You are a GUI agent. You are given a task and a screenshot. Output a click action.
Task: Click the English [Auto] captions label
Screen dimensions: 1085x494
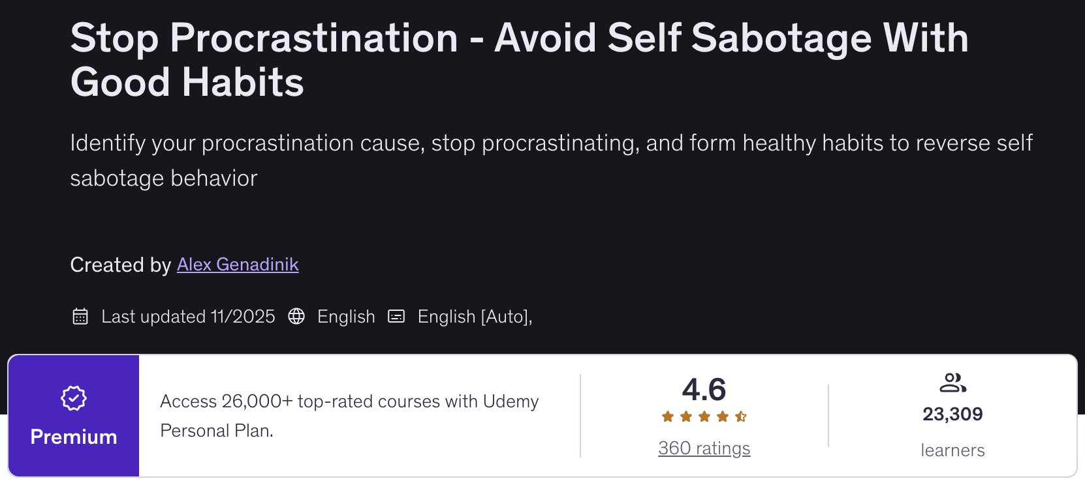coord(475,317)
